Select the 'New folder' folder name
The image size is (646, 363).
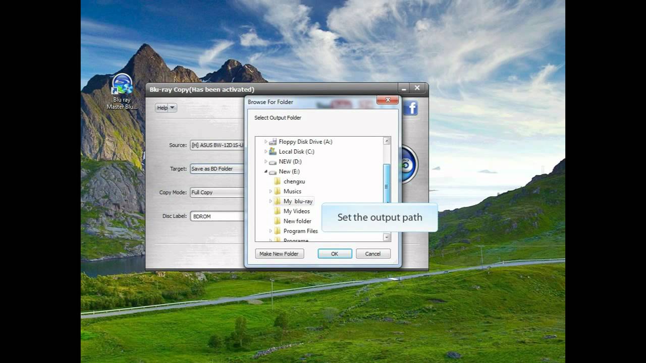coord(297,221)
